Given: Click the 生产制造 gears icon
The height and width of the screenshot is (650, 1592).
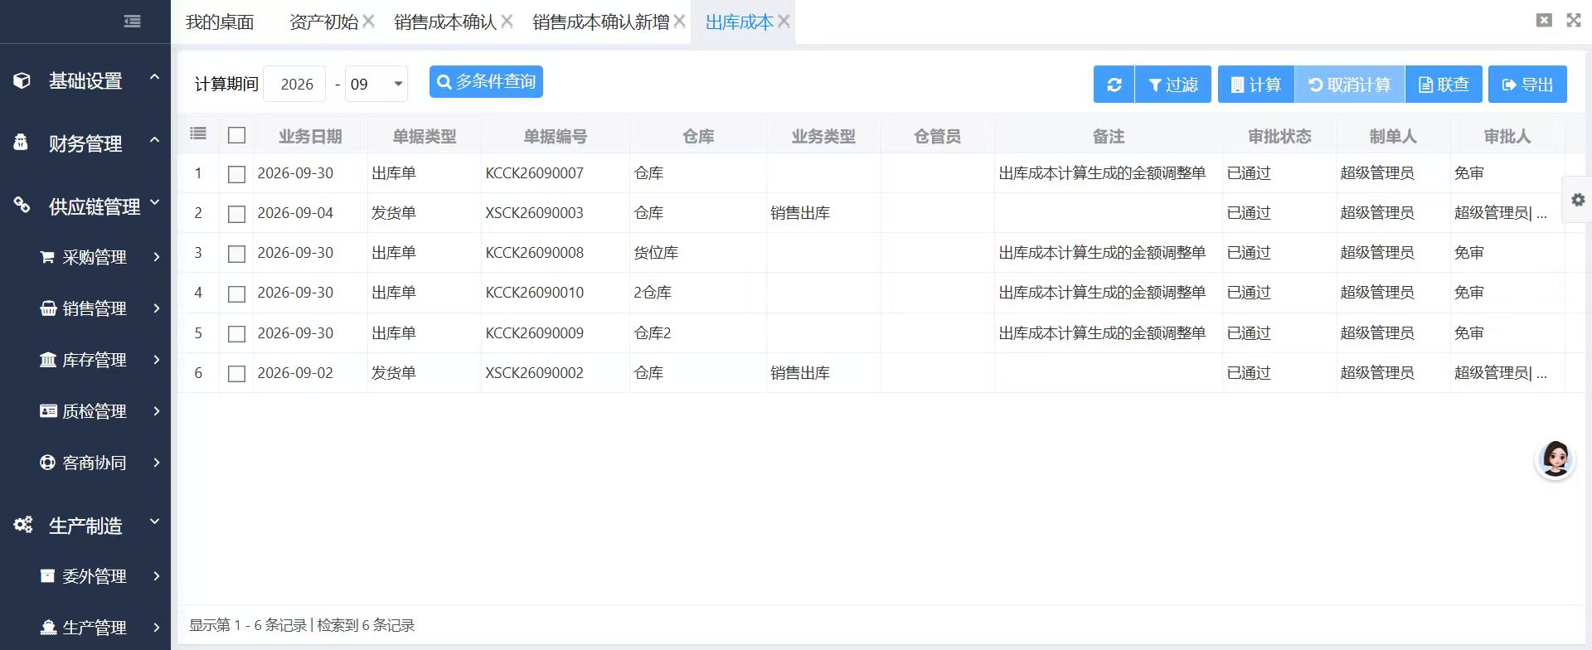Looking at the screenshot, I should pyautogui.click(x=23, y=524).
